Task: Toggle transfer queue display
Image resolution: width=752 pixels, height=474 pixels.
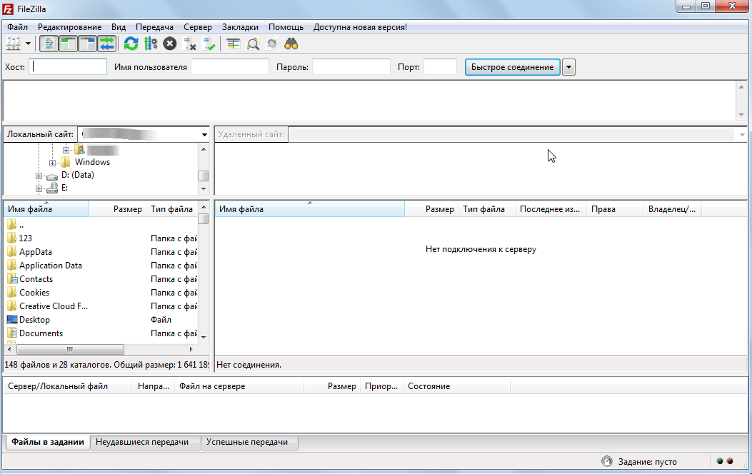Action: point(106,44)
